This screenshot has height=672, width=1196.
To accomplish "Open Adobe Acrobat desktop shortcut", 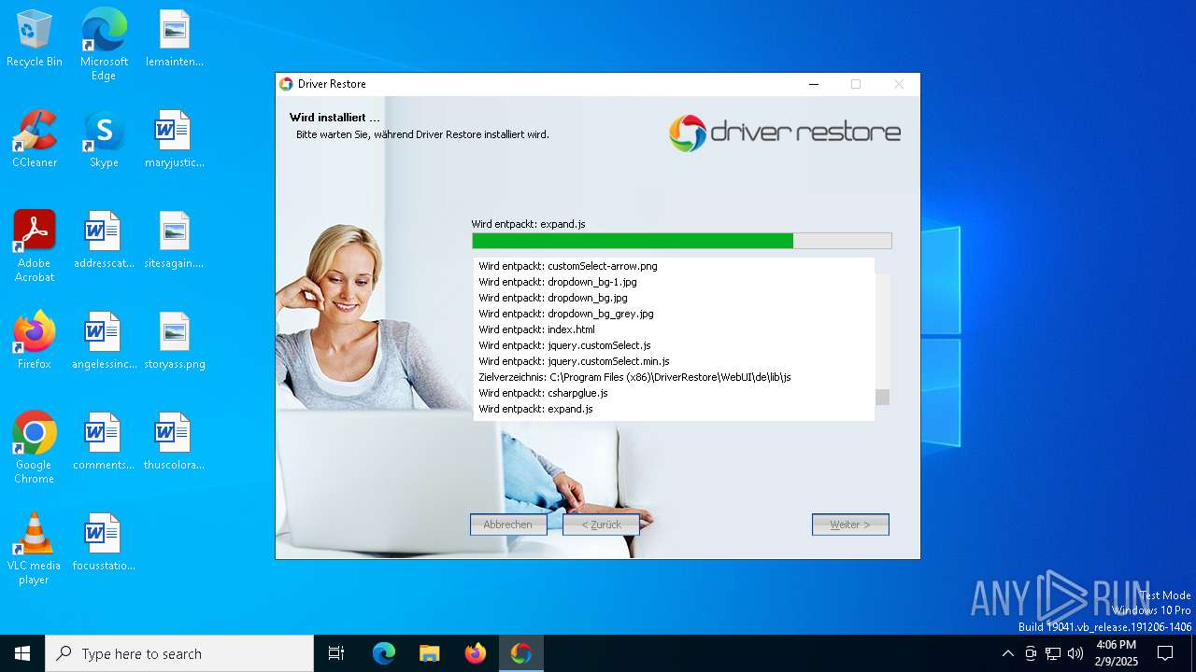I will point(35,246).
